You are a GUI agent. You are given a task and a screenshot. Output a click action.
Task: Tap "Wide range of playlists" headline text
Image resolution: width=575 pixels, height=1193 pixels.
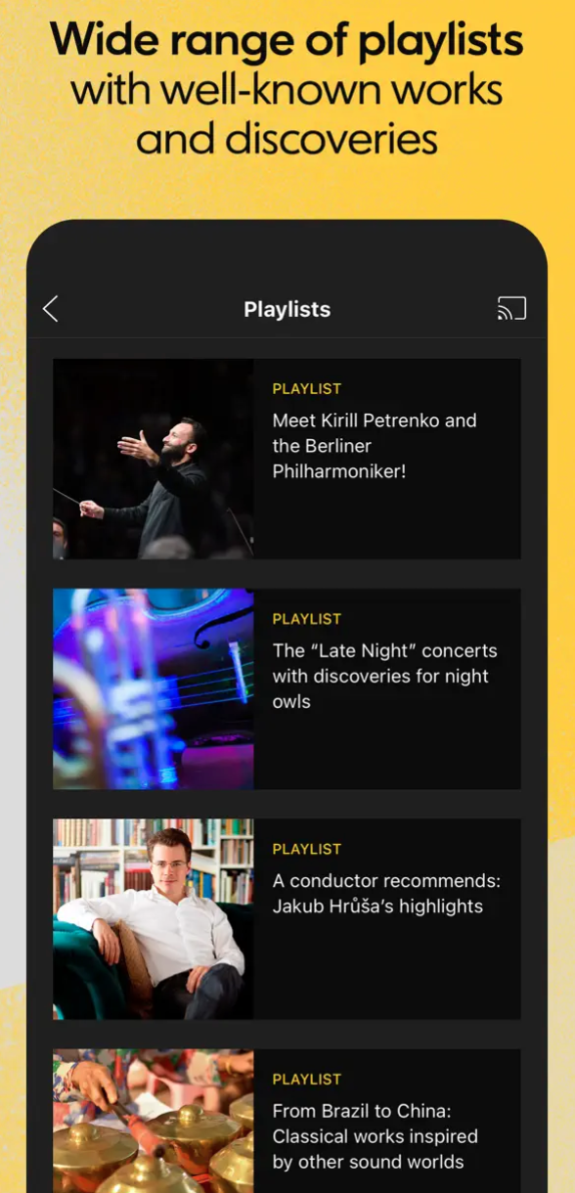point(287,42)
